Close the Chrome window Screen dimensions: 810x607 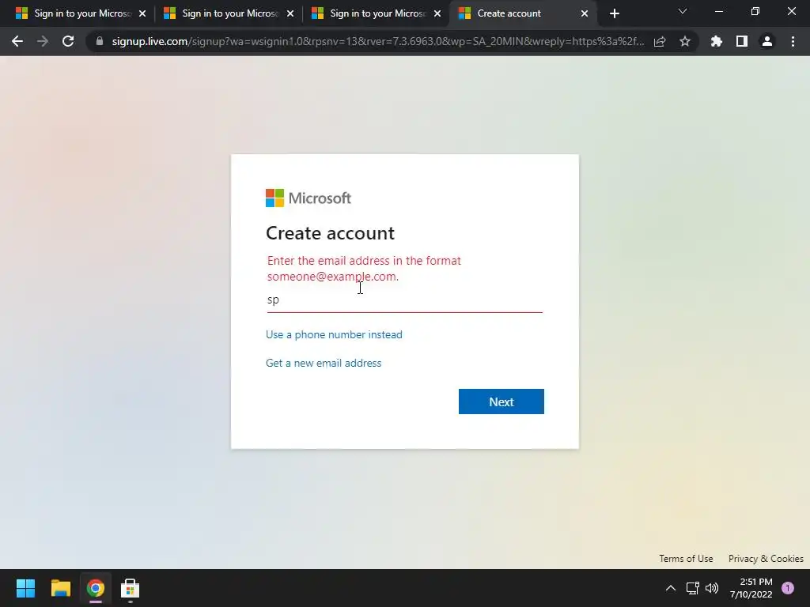[x=791, y=11]
